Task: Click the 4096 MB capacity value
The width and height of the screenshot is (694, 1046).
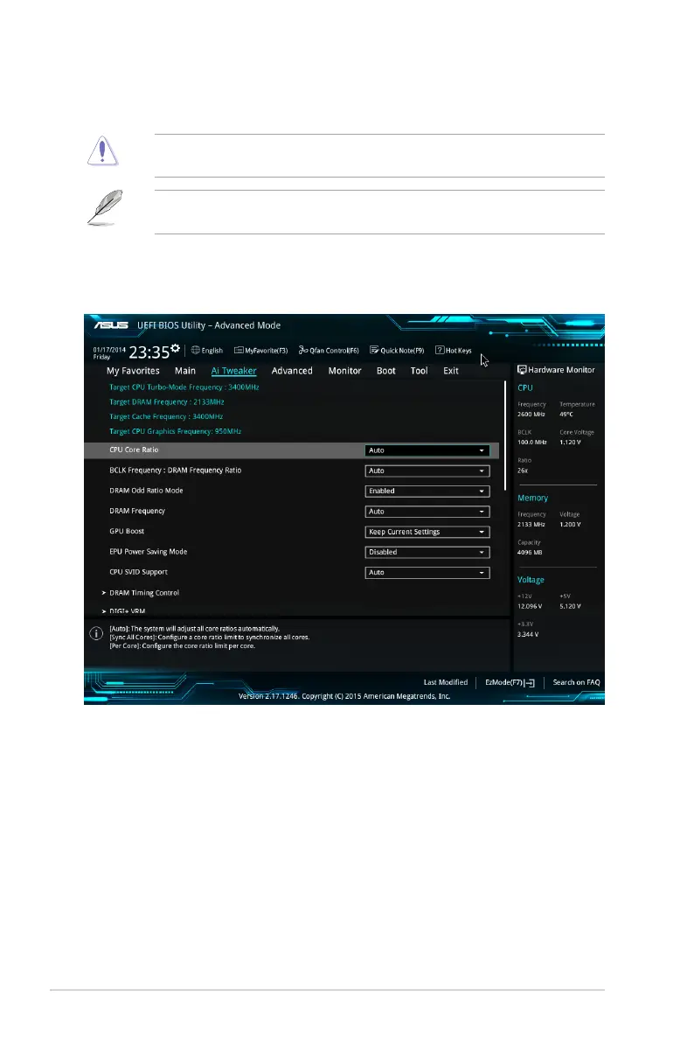Action: (x=530, y=553)
